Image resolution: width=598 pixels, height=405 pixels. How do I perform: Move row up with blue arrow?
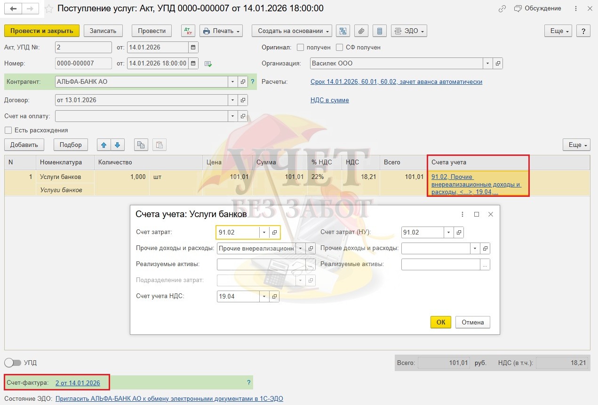[x=104, y=145]
